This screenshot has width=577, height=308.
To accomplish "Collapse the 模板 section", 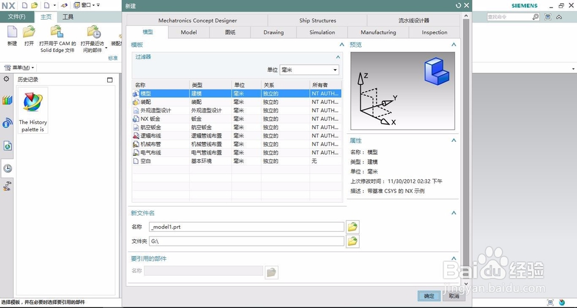I will [342, 44].
